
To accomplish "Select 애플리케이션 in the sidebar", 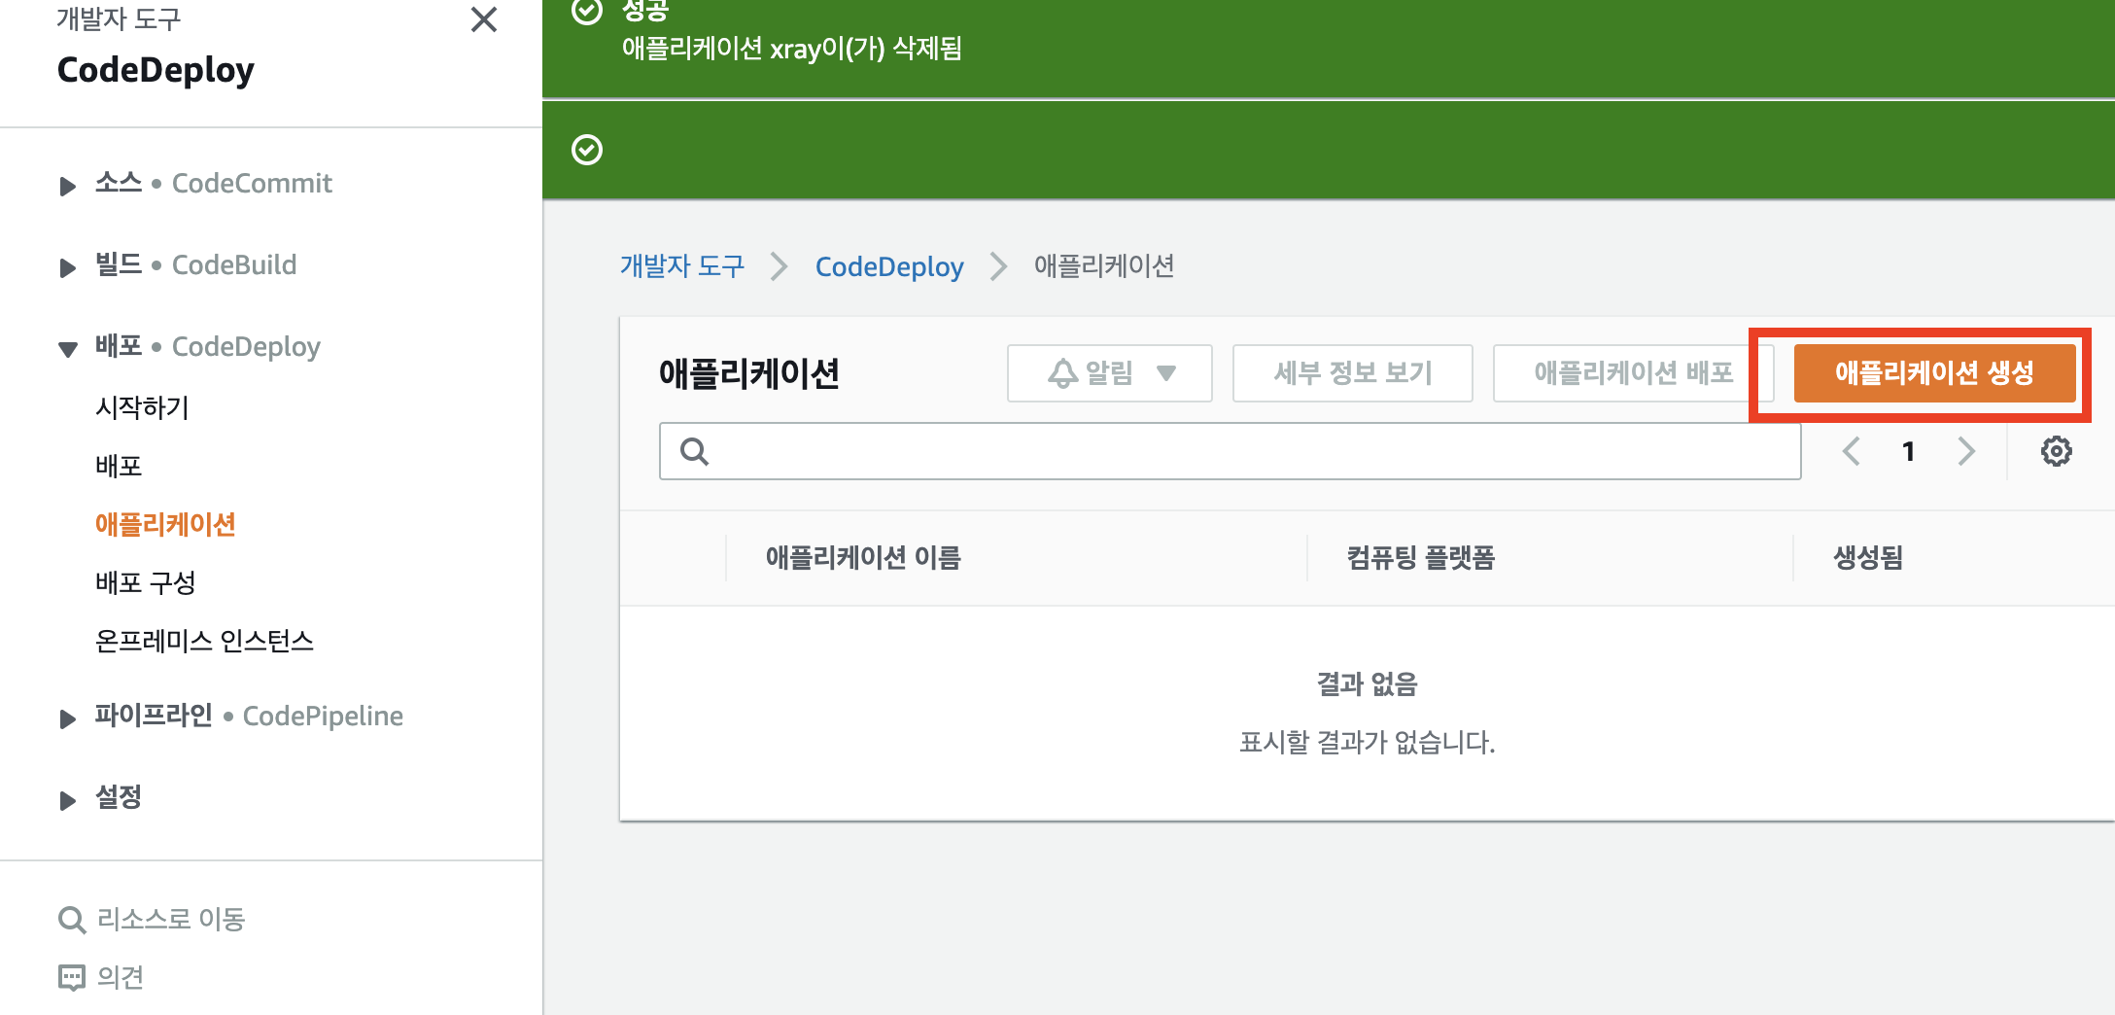I will pos(165,524).
